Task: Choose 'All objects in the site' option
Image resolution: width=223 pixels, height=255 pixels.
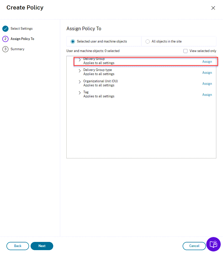Action: pyautogui.click(x=148, y=42)
